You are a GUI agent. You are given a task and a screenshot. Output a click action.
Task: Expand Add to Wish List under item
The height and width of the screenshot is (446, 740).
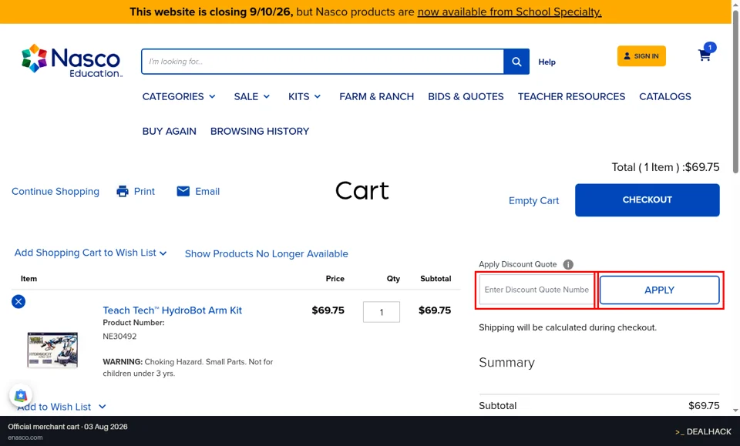coord(62,407)
